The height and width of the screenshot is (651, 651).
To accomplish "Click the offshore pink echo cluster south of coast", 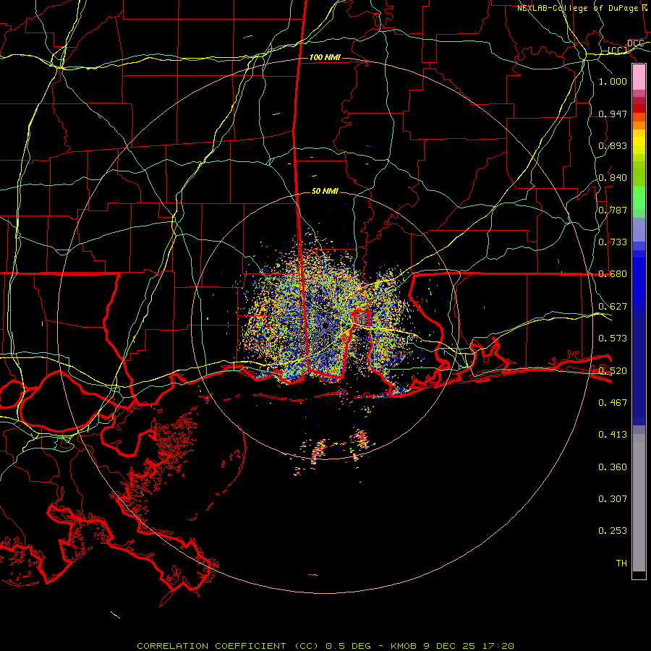I will 319,450.
